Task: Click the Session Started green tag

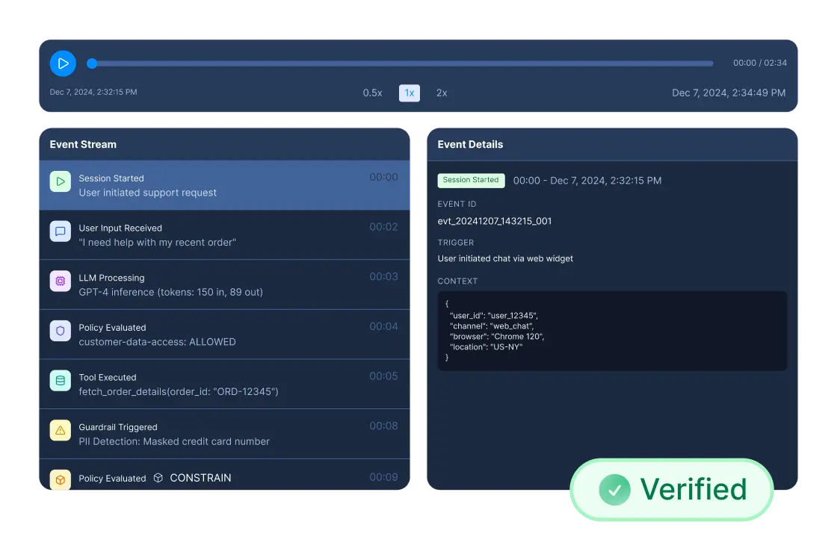Action: pos(471,181)
